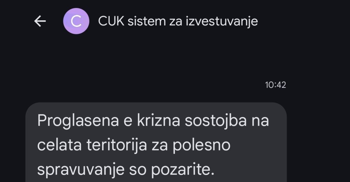The height and width of the screenshot is (182, 350).
Task: Tap the word "pozarite." in the message
Action: pos(183,169)
